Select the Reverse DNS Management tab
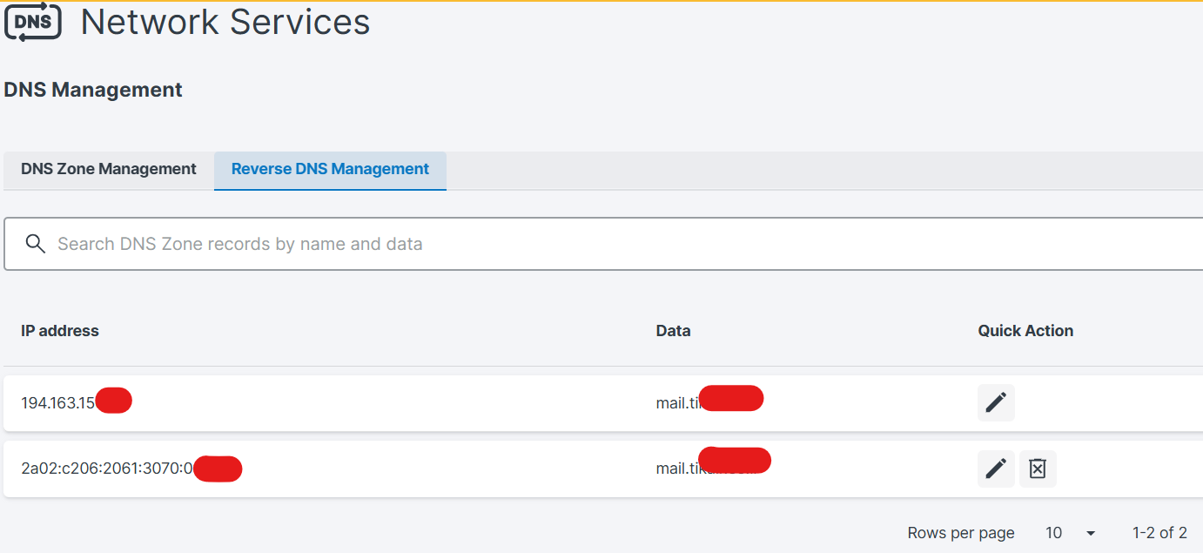This screenshot has width=1203, height=553. click(330, 170)
